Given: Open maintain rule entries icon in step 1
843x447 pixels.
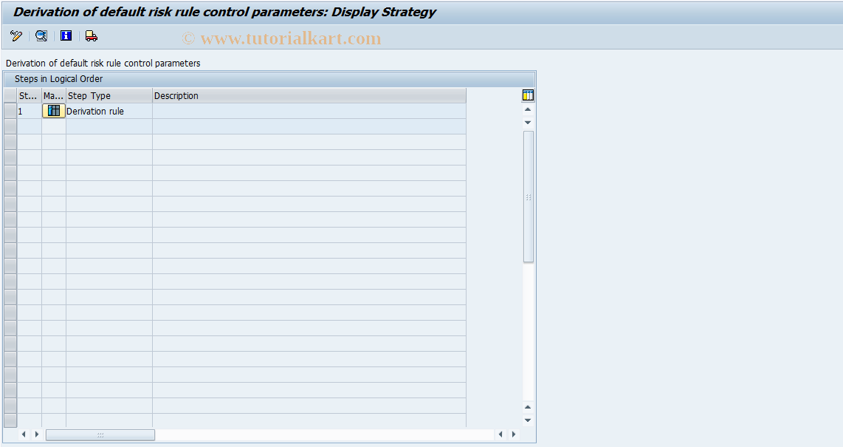Looking at the screenshot, I should [54, 111].
